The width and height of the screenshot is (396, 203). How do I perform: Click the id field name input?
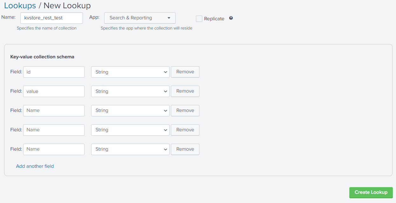54,72
